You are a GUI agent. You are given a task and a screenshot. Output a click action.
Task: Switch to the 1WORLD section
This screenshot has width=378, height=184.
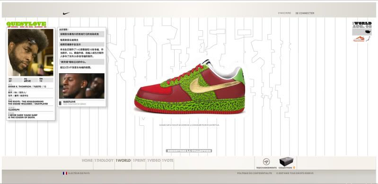123,160
